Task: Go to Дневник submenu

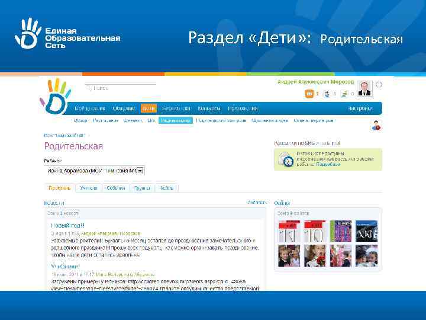Action: click(133, 120)
